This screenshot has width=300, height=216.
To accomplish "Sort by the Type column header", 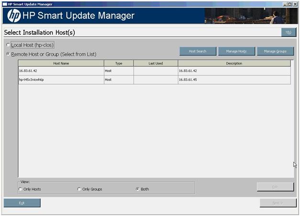I will [x=118, y=63].
